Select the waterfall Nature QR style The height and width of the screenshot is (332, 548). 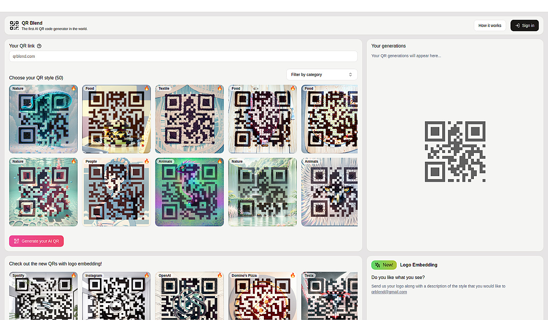point(263,192)
